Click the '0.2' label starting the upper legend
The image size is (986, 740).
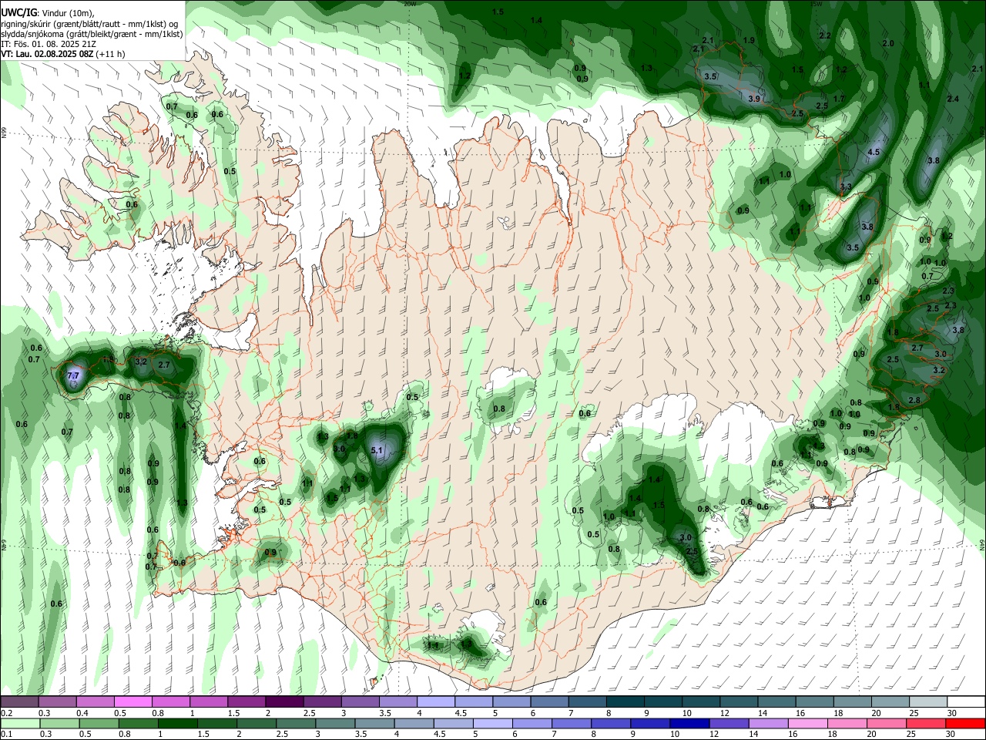6,713
